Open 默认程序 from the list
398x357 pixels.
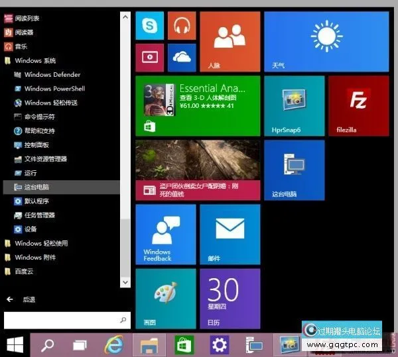[61, 201]
